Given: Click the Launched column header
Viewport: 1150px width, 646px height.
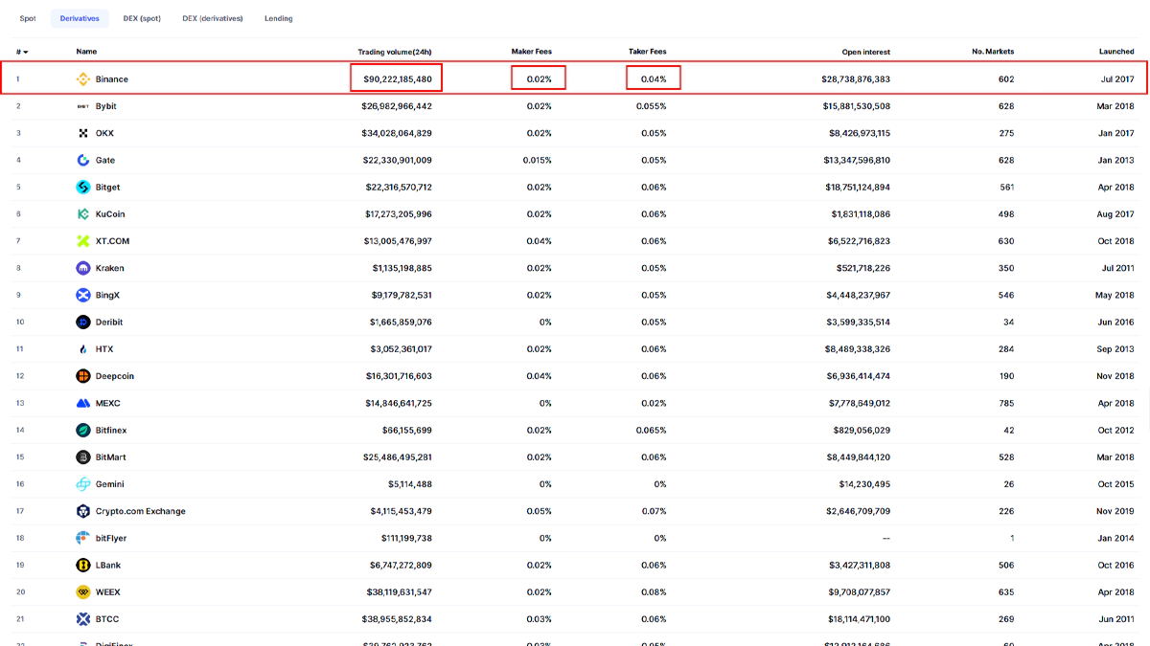Looking at the screenshot, I should click(1115, 52).
